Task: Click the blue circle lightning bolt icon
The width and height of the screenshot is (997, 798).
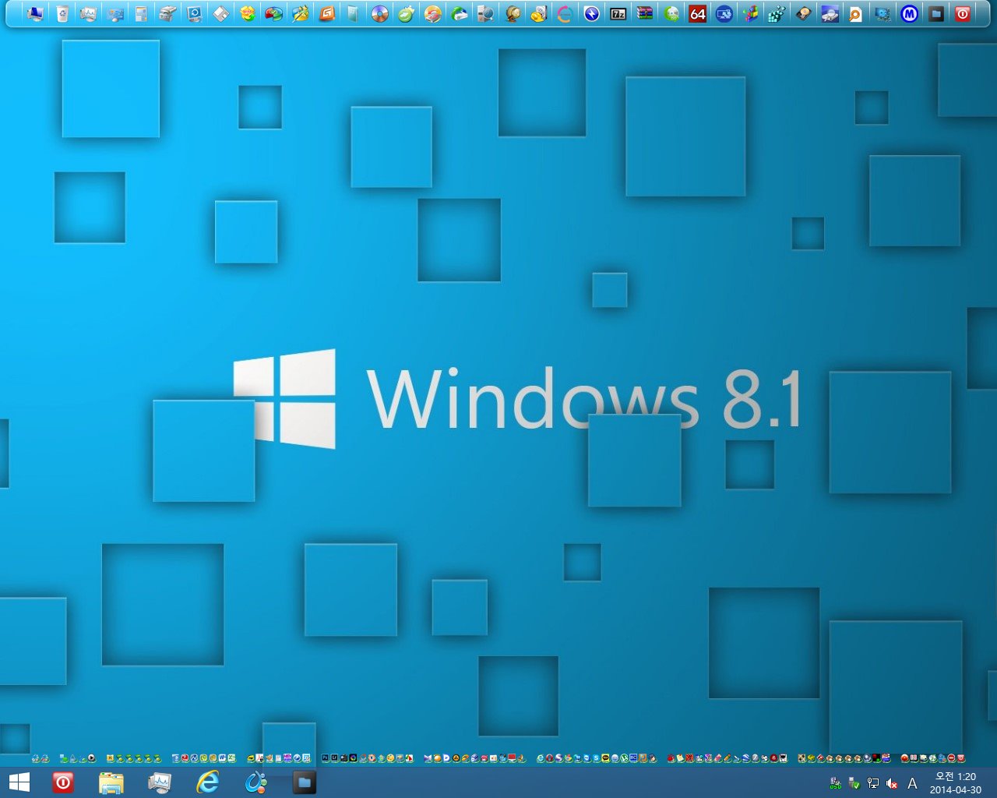Action: (x=592, y=14)
